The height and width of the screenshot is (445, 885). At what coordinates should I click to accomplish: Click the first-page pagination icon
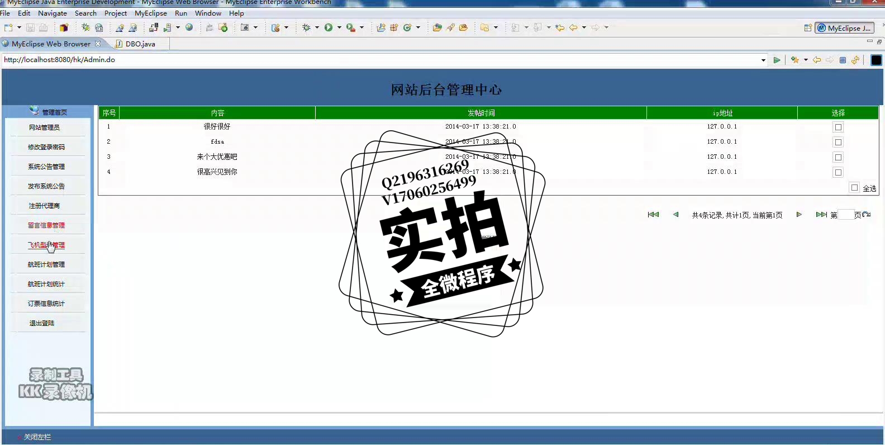(653, 215)
